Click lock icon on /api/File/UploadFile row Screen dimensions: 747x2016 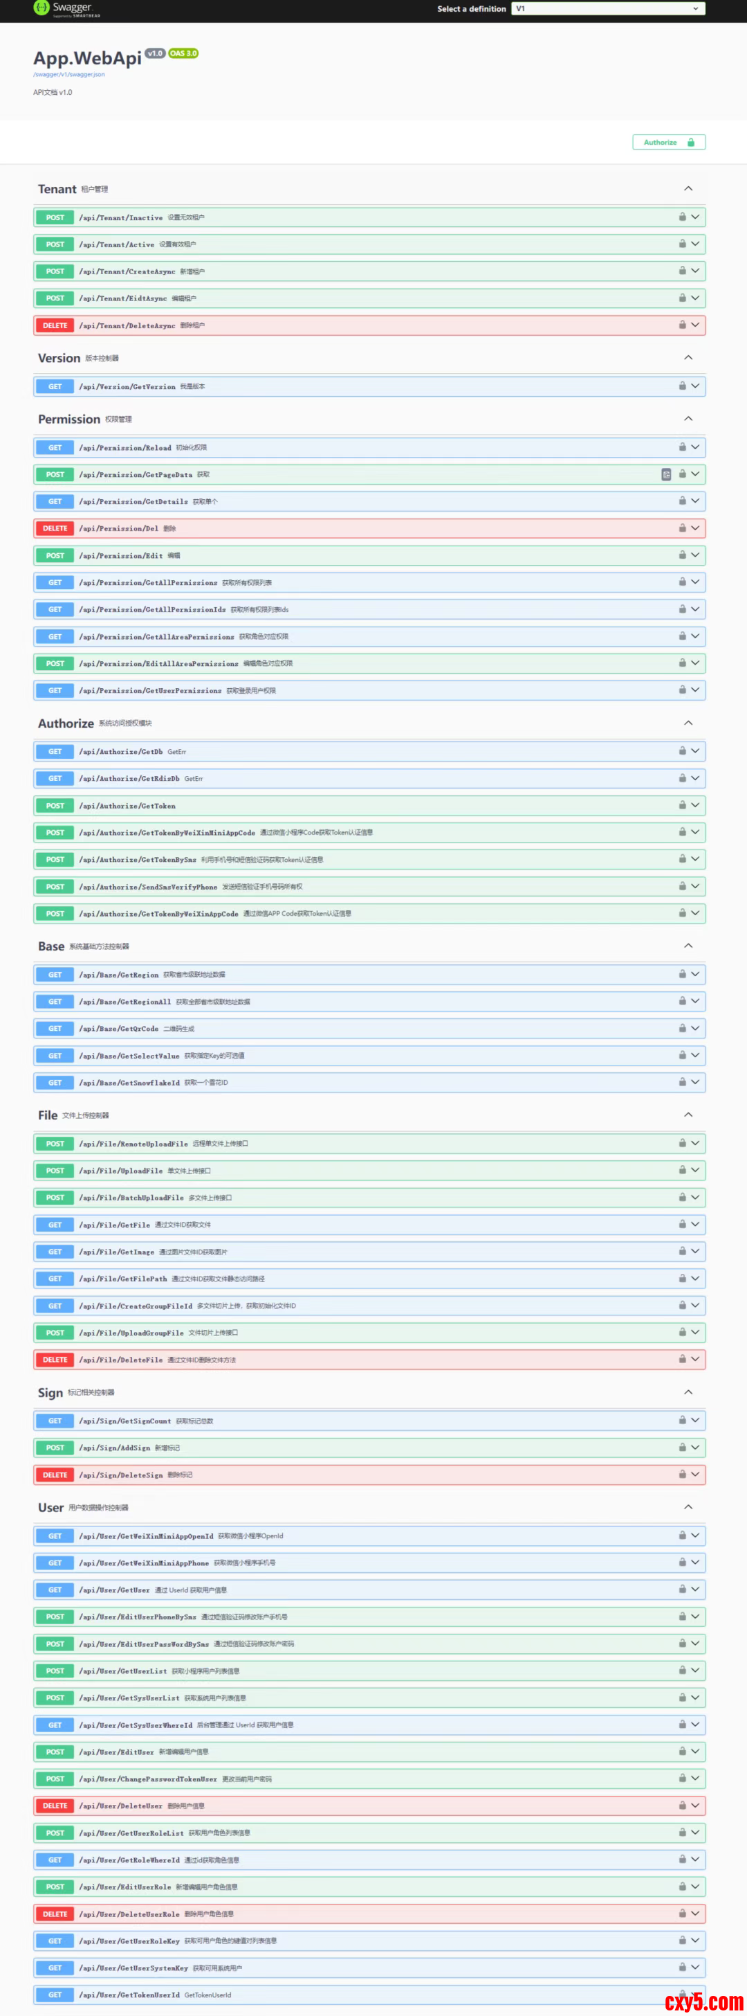[682, 1170]
